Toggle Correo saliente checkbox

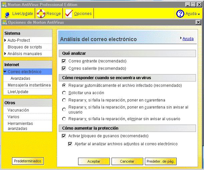tap(64, 68)
